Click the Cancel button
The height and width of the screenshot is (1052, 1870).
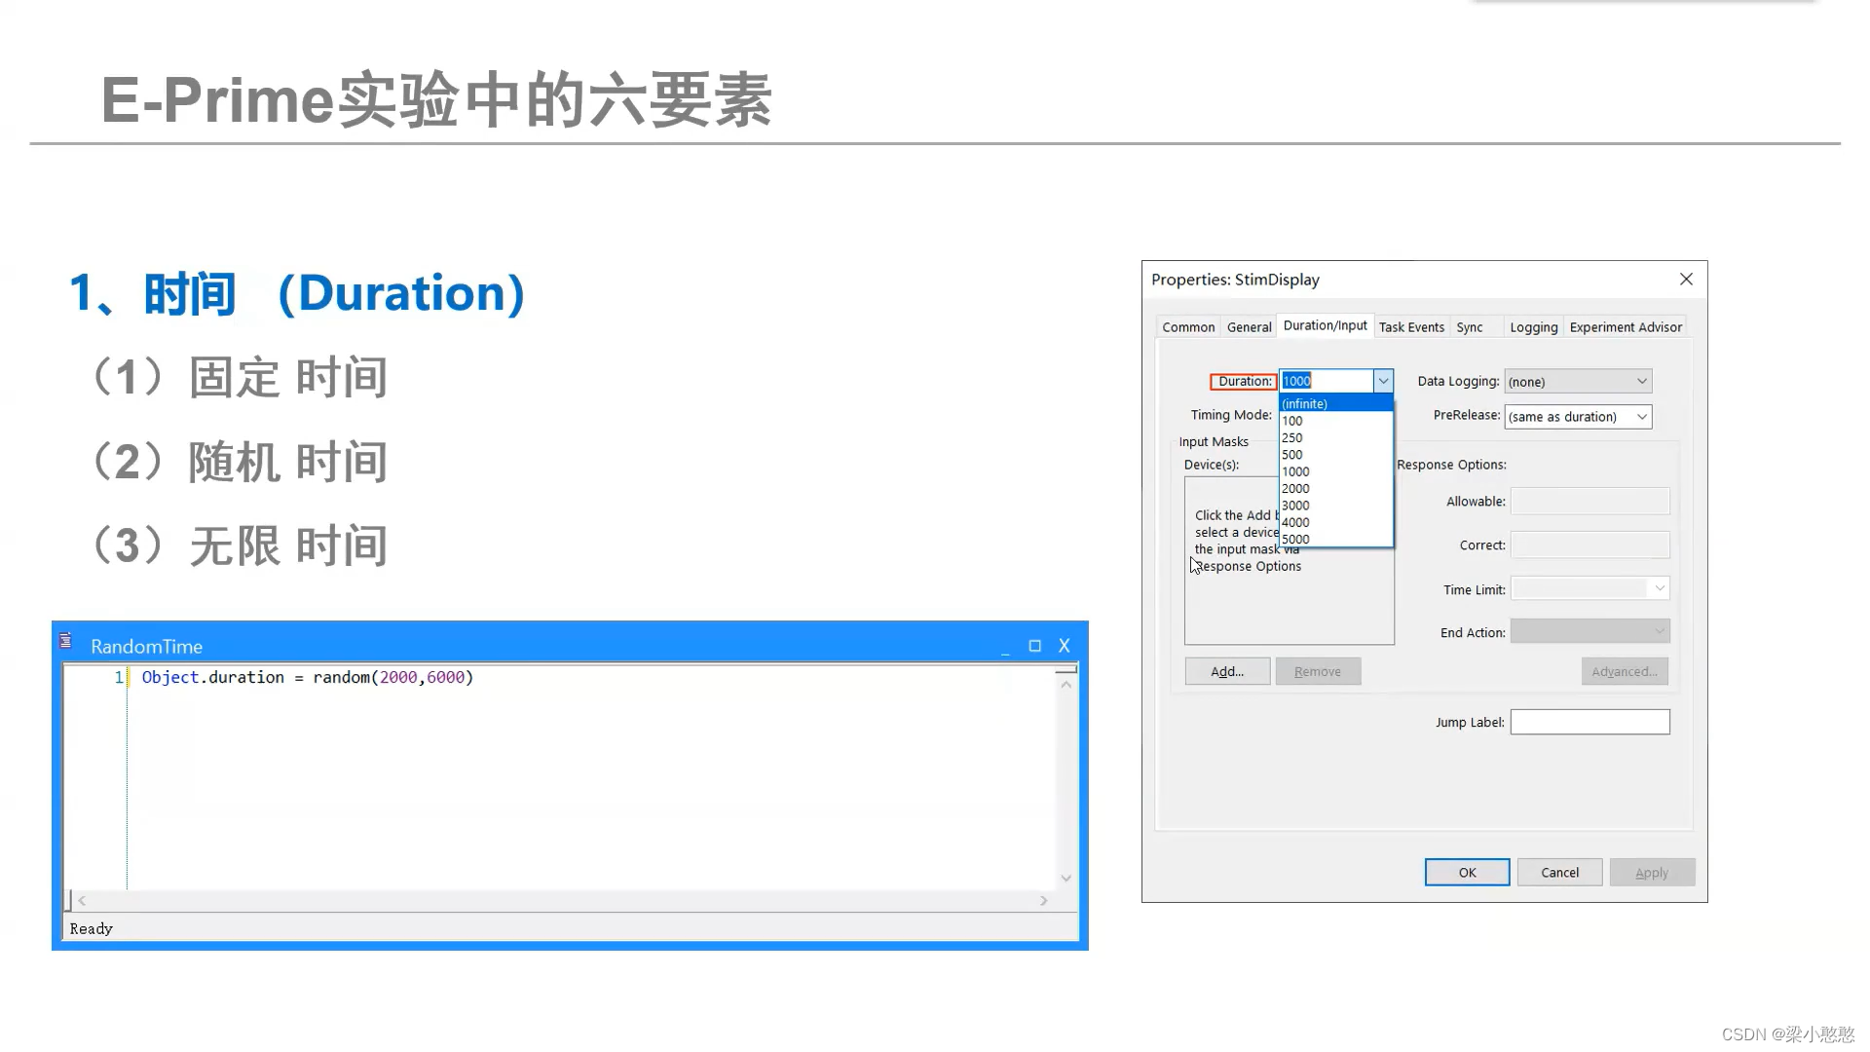1559,873
